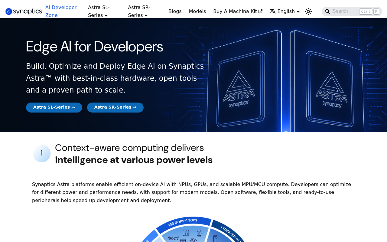
Task: Expand the Astra SL-Series dropdown menu
Action: coord(99,11)
